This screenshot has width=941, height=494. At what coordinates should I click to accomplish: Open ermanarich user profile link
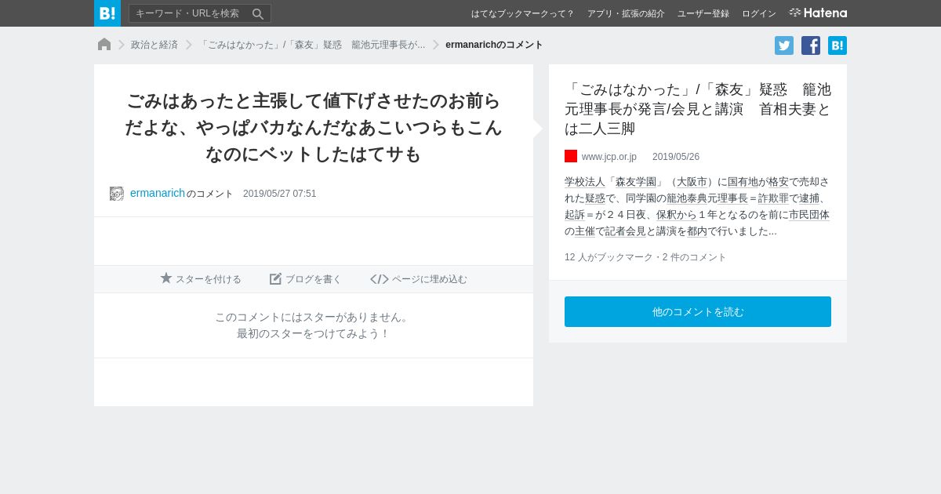[158, 193]
